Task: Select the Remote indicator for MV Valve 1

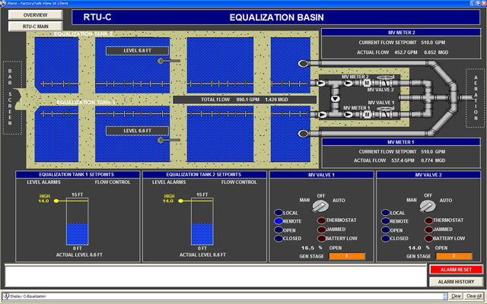Action: pos(280,220)
